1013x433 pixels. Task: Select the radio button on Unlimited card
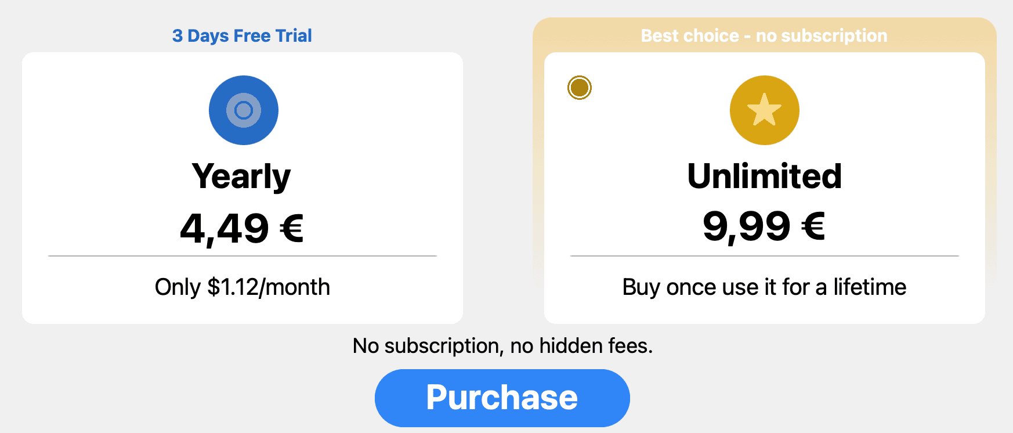578,88
